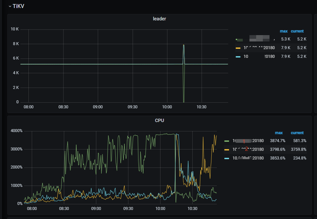Click the yellow CPU line peak at far right
This screenshot has width=317, height=219.
point(215,135)
